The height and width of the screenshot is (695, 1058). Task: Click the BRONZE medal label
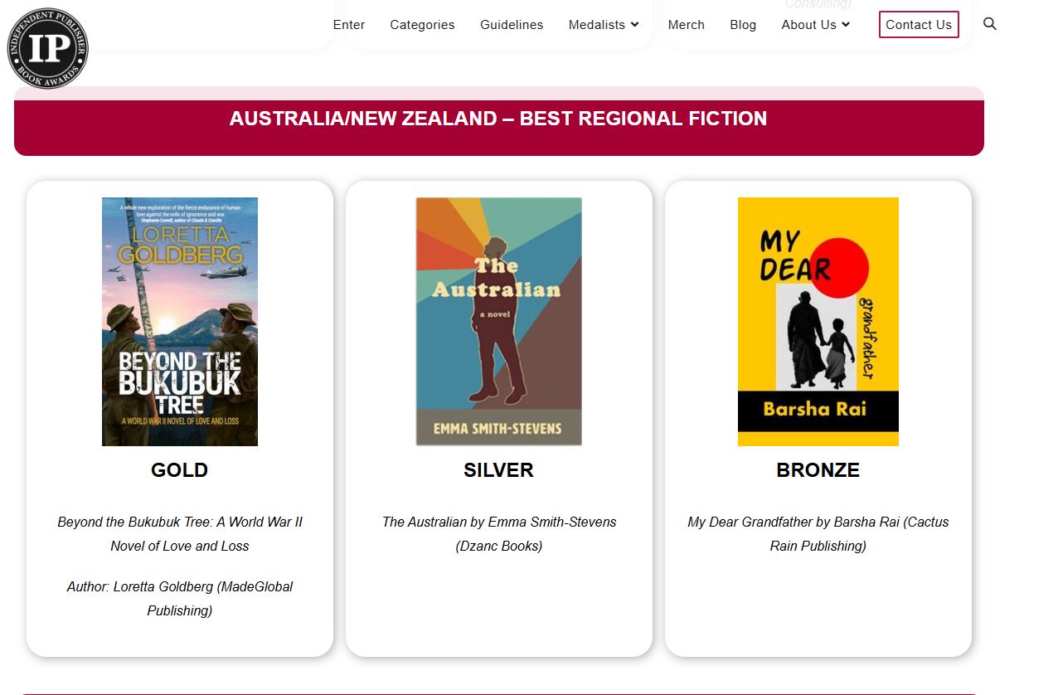(818, 470)
